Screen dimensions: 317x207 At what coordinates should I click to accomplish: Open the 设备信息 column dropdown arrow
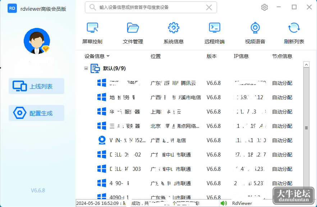(108, 56)
